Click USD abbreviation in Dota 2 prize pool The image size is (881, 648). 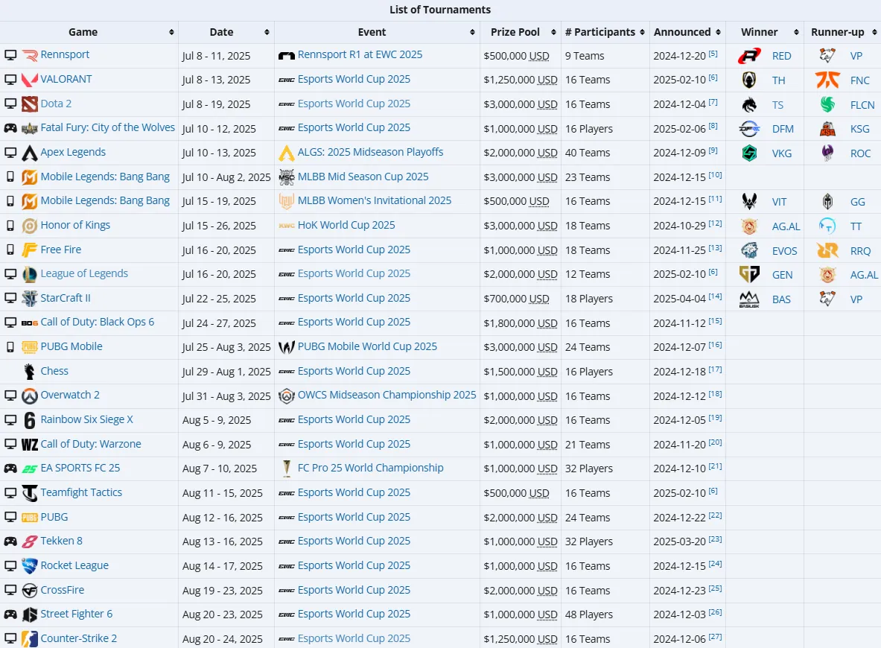pos(547,104)
